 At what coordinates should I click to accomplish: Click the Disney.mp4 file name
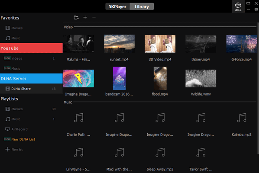pos(201,59)
